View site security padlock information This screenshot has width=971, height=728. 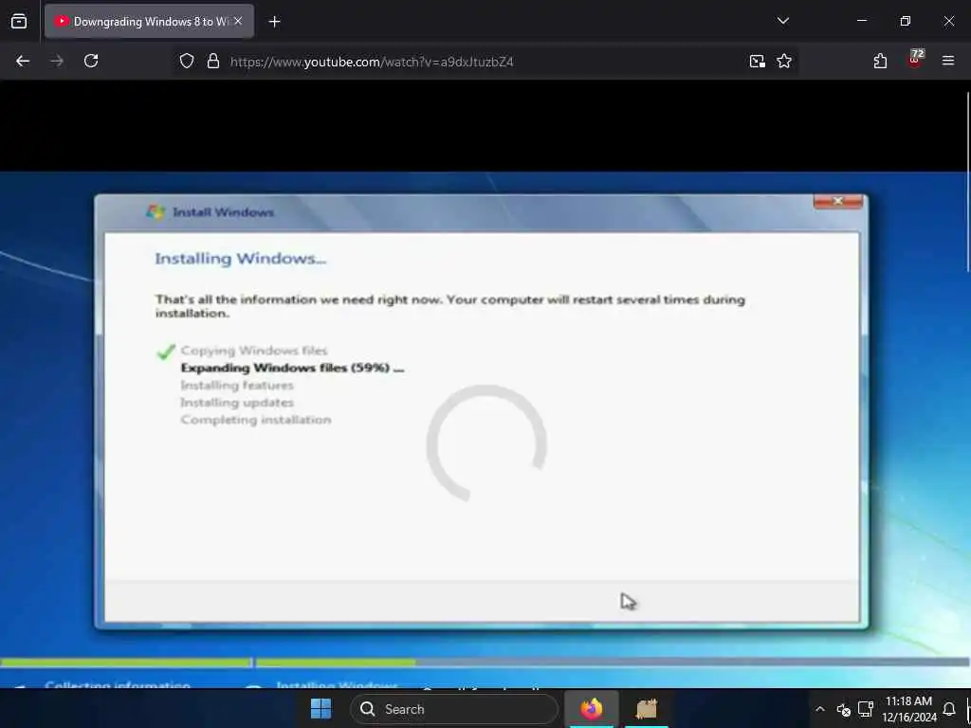click(213, 61)
